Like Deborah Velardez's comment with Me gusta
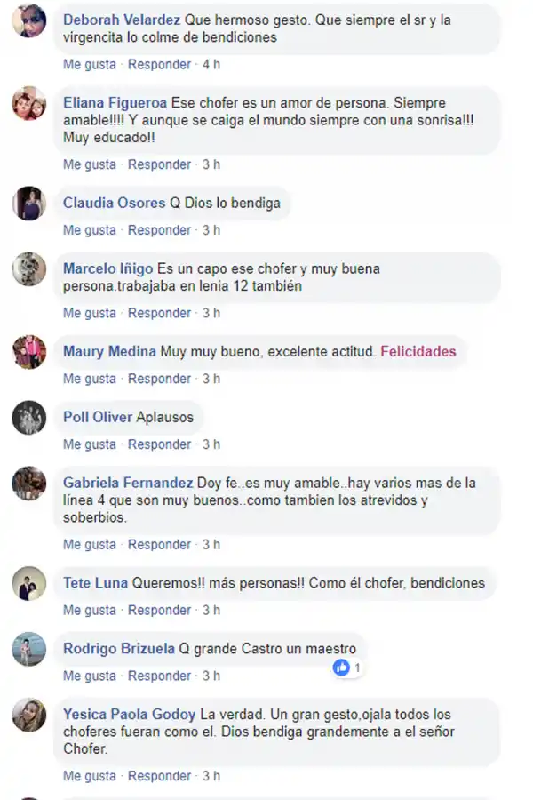The image size is (533, 800). coord(90,64)
